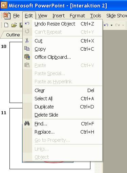The width and height of the screenshot is (127, 173).
Task: Select slide 10 thumbnail
Action: 16,72
